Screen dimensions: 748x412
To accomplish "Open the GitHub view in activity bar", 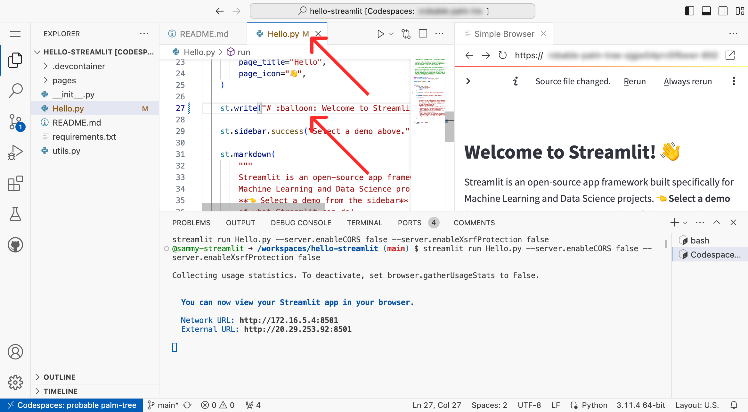I will 15,245.
